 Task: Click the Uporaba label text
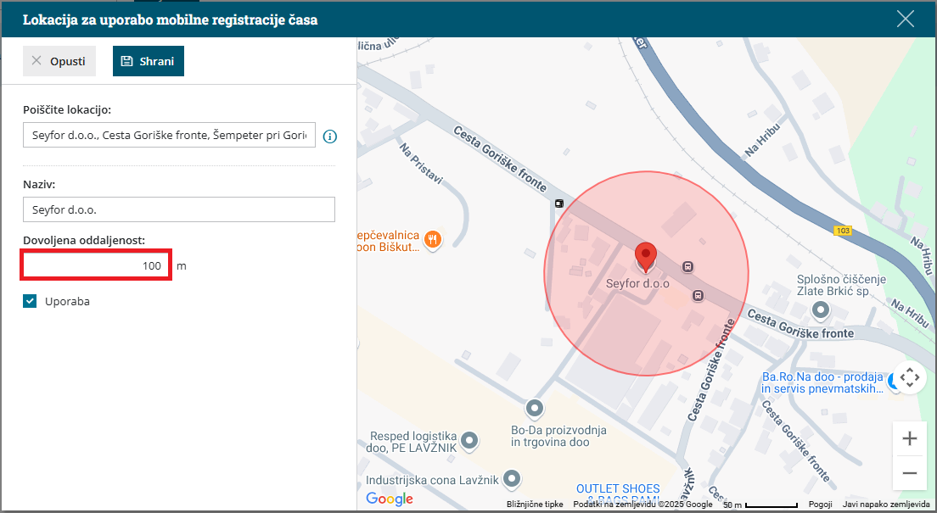coord(68,302)
